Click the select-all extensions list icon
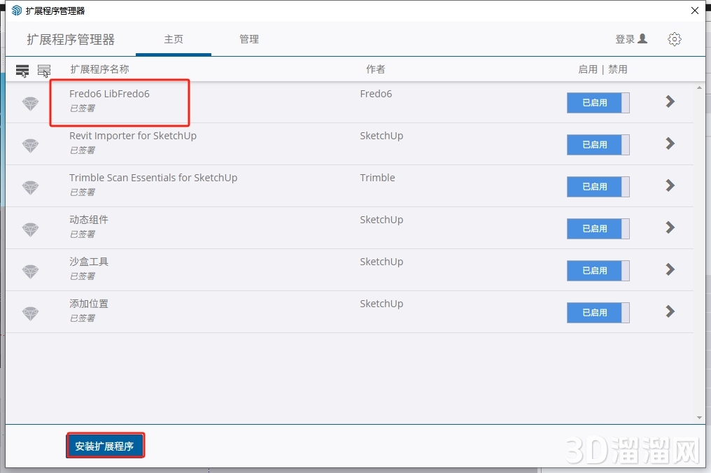711x473 pixels. click(x=22, y=71)
